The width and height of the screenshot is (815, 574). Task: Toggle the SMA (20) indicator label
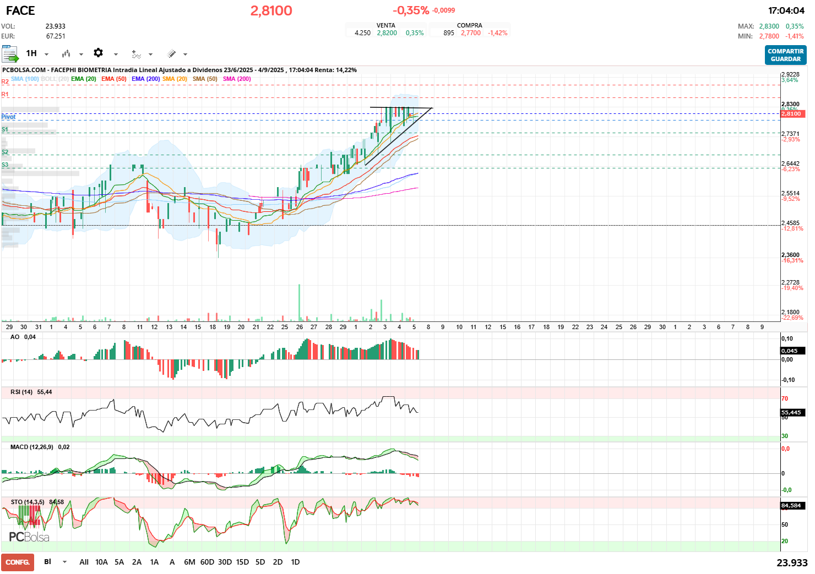[175, 79]
